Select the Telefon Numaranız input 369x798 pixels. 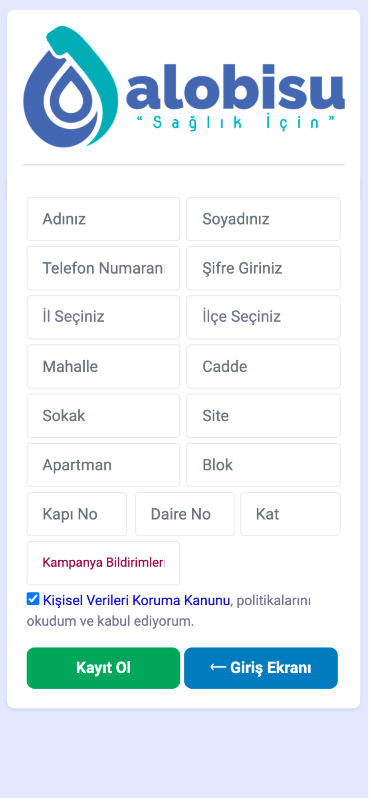click(103, 268)
